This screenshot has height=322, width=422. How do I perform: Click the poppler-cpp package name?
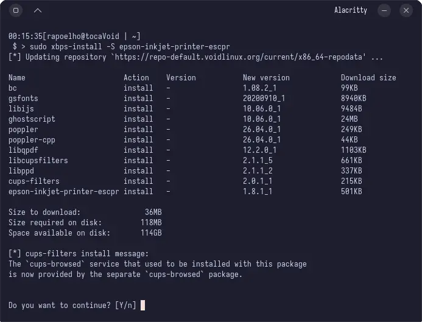click(32, 140)
